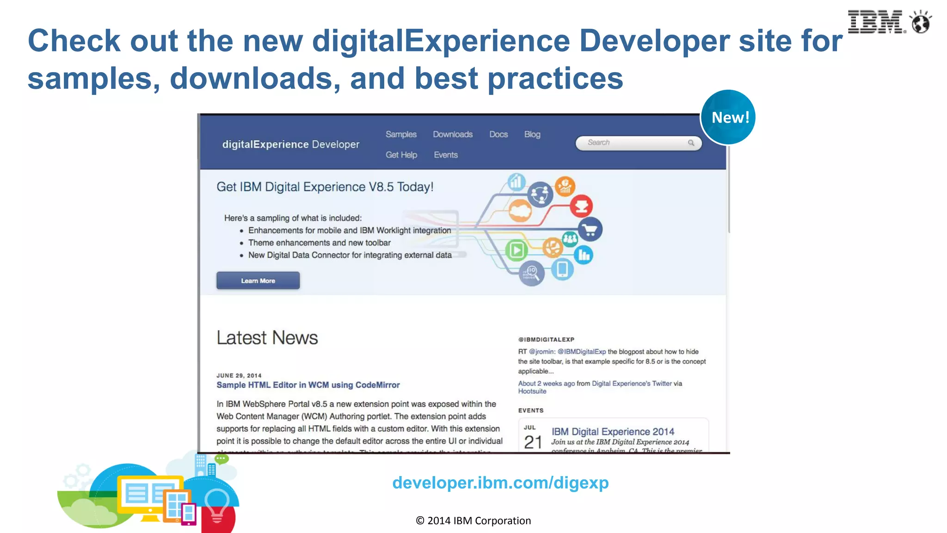This screenshot has height=533, width=947.
Task: Click the orange globe icon near play button
Action: (x=553, y=248)
